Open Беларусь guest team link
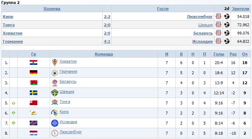This screenshot has width=252, height=139. tap(203, 33)
